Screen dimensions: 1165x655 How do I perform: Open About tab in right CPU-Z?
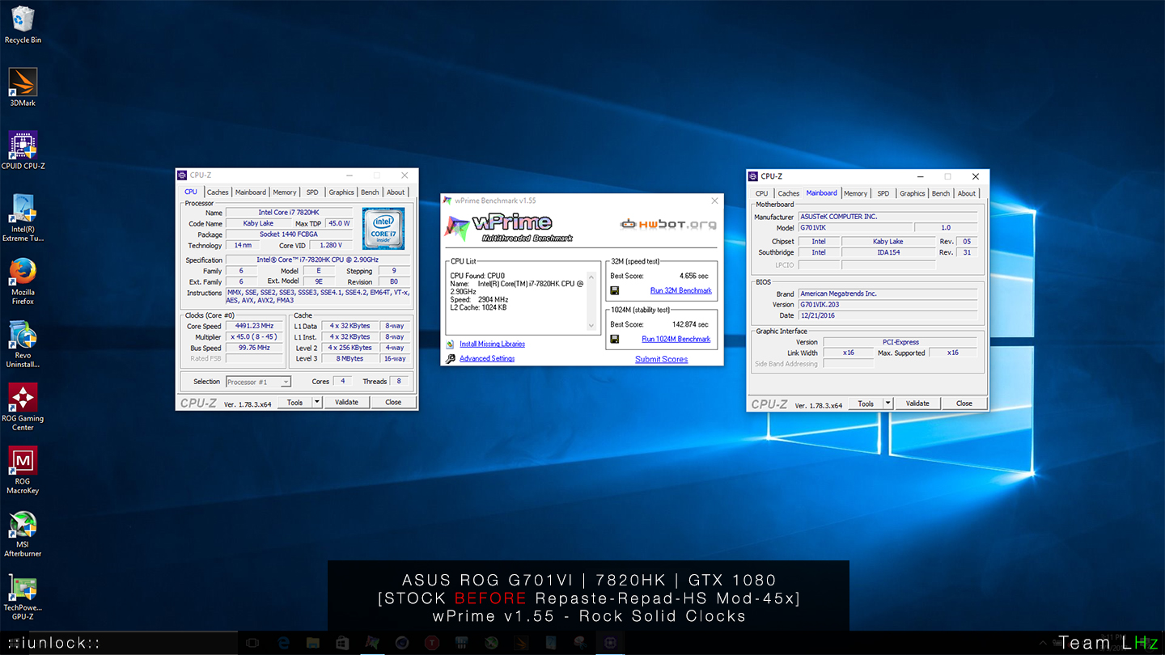[x=967, y=193]
